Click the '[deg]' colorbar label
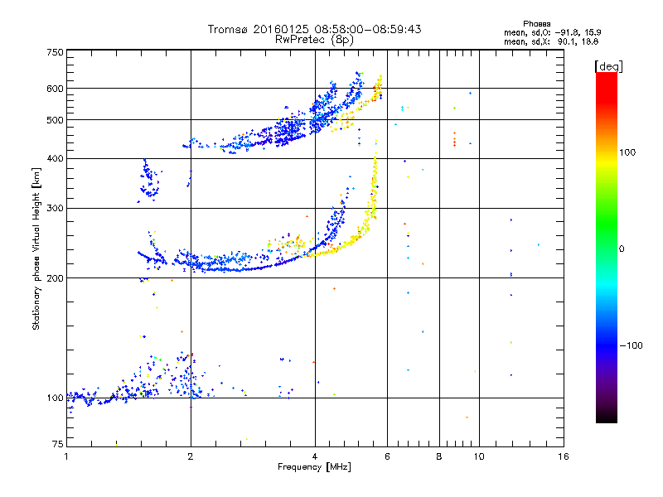The image size is (663, 497). coord(608,66)
